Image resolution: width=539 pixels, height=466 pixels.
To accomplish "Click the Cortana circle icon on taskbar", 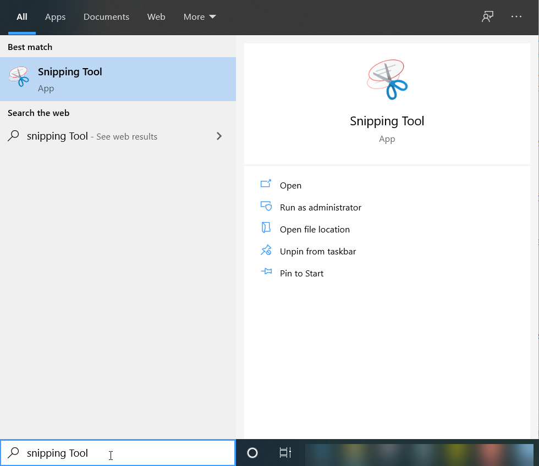I will [252, 453].
